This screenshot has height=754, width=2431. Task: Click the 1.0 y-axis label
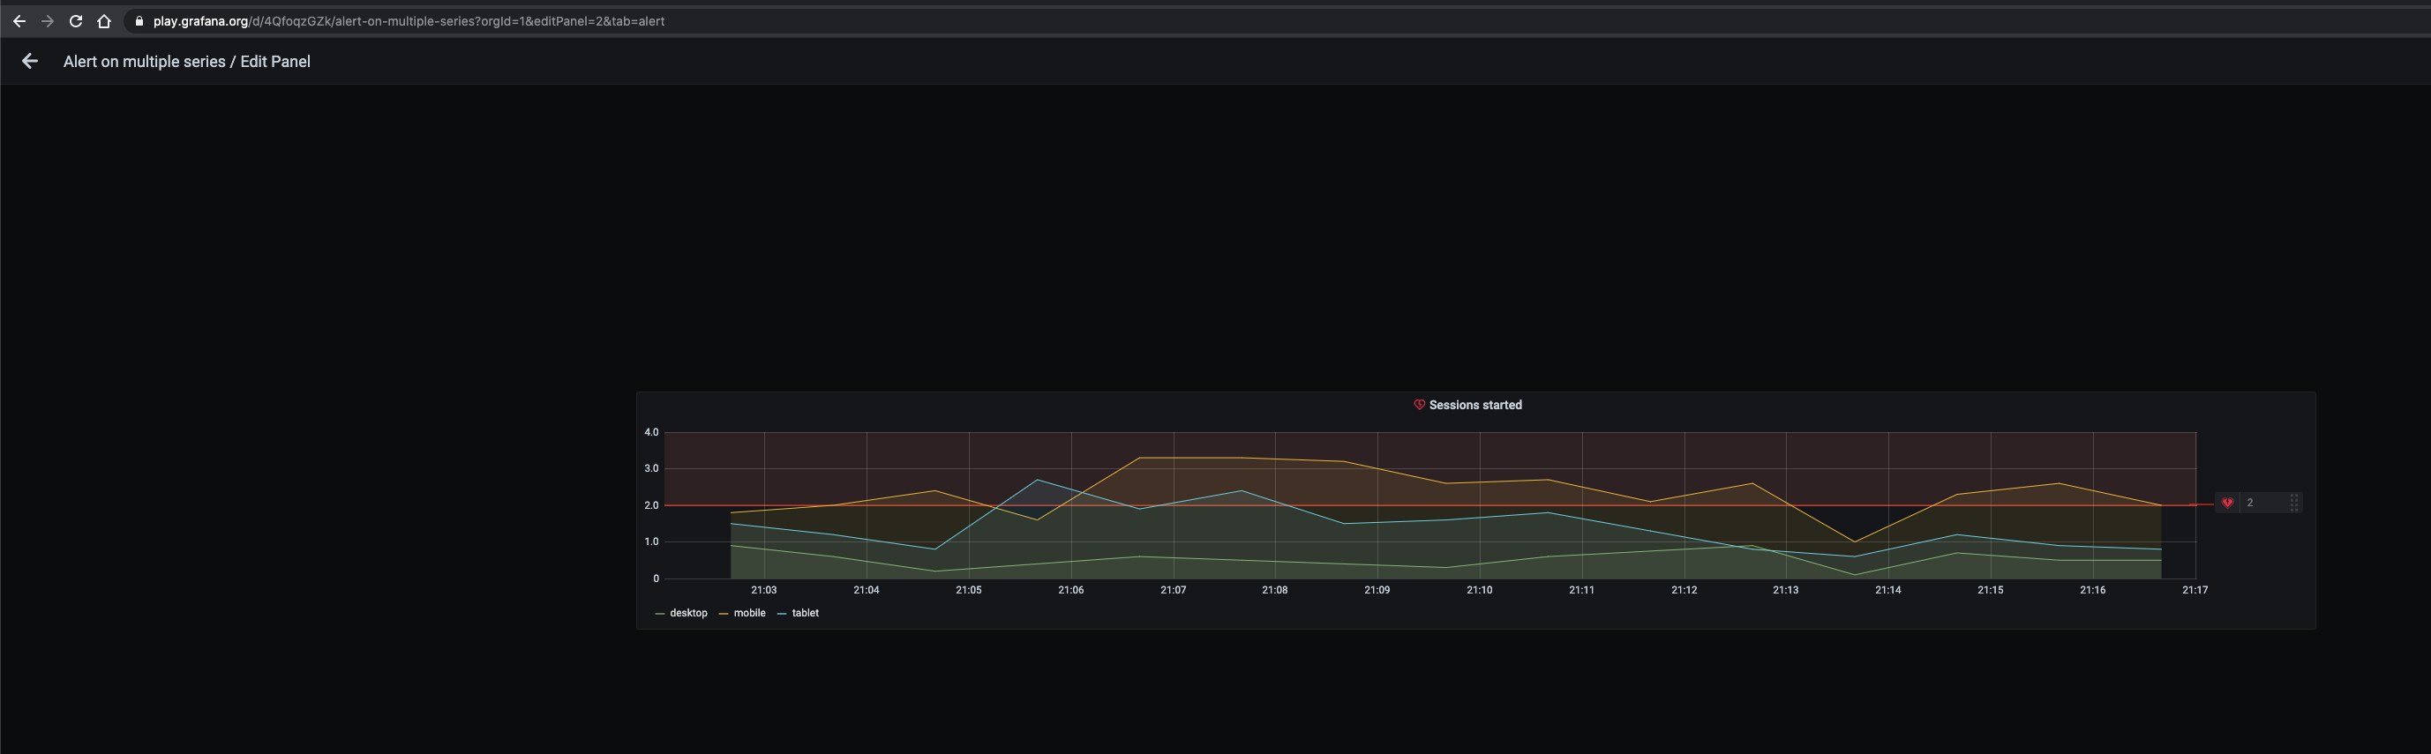click(x=651, y=541)
